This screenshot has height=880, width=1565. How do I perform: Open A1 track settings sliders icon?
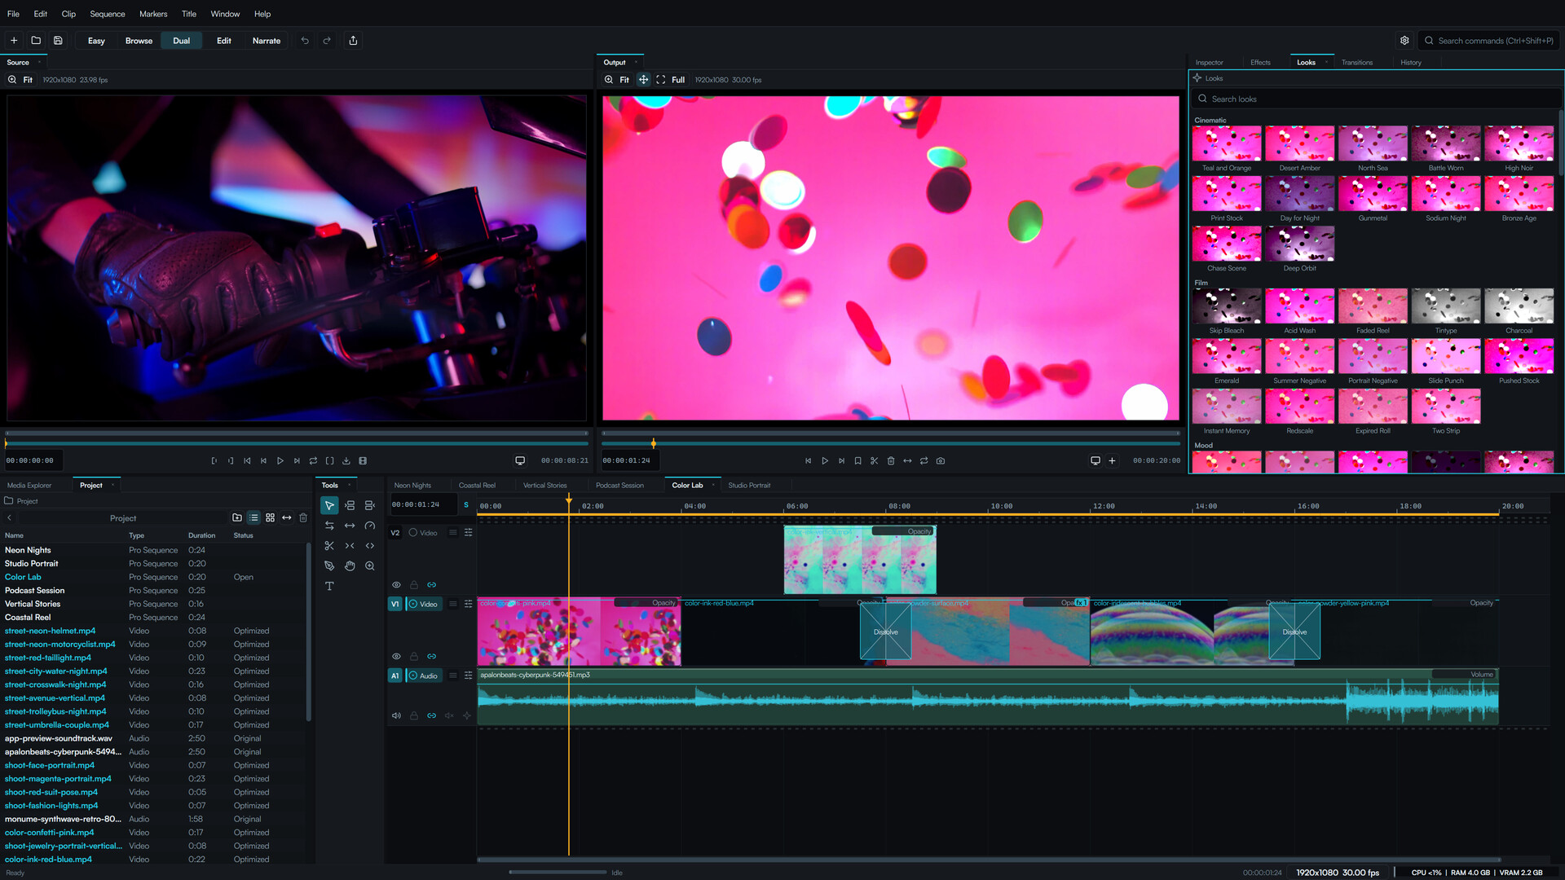[469, 675]
